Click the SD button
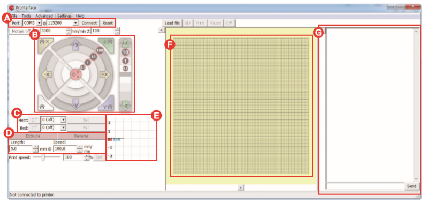Image resolution: width=425 pixels, height=203 pixels. tap(187, 23)
